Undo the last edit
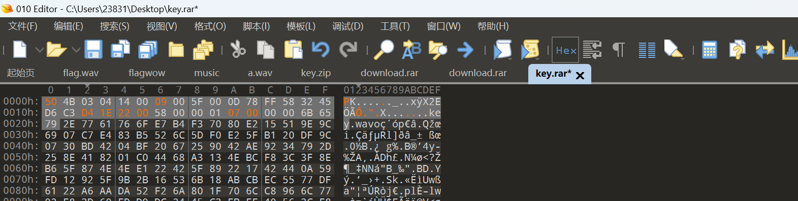This screenshot has height=201, width=798. [x=321, y=50]
